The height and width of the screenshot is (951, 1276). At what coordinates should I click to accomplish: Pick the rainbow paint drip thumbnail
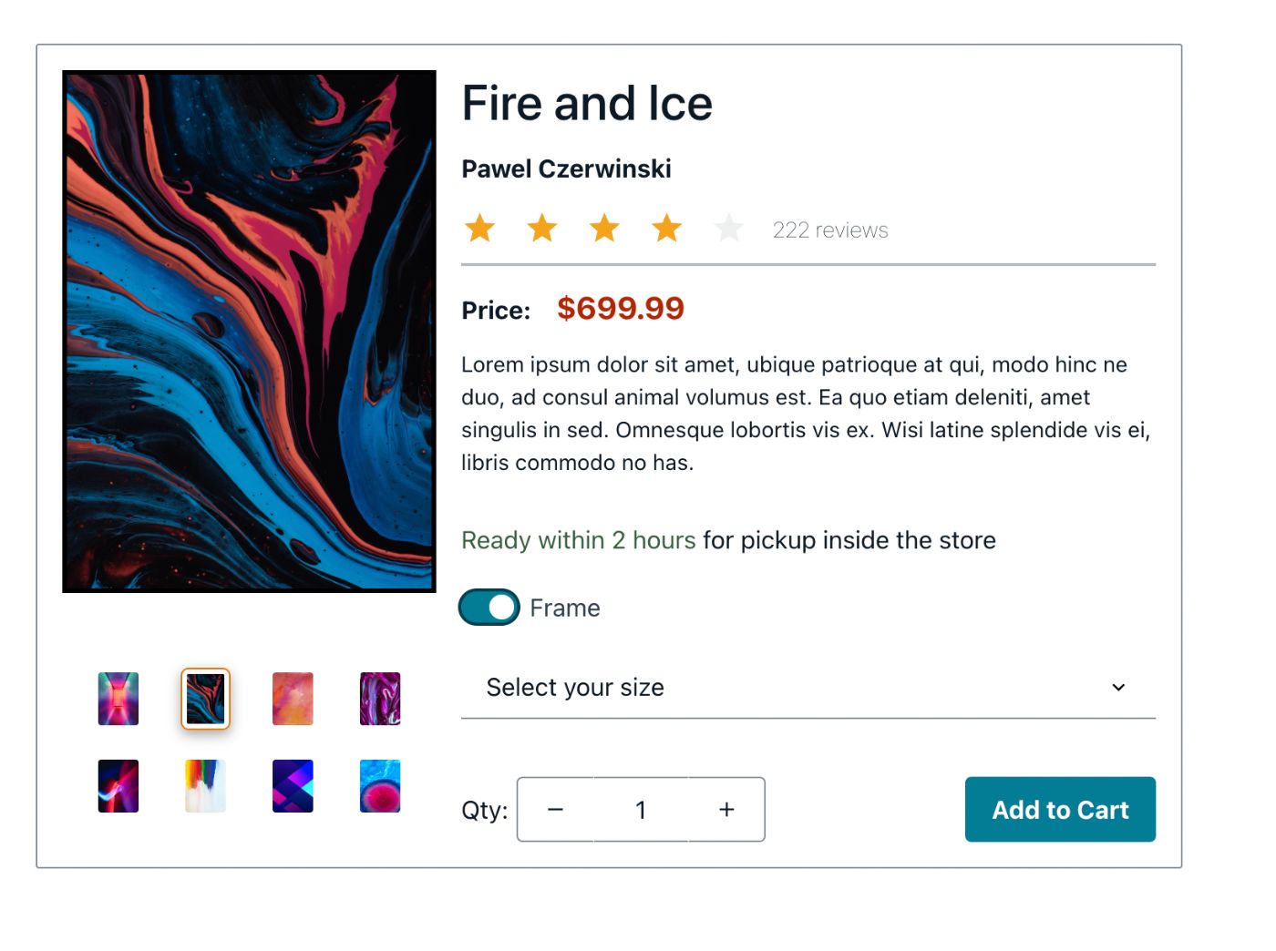click(206, 785)
